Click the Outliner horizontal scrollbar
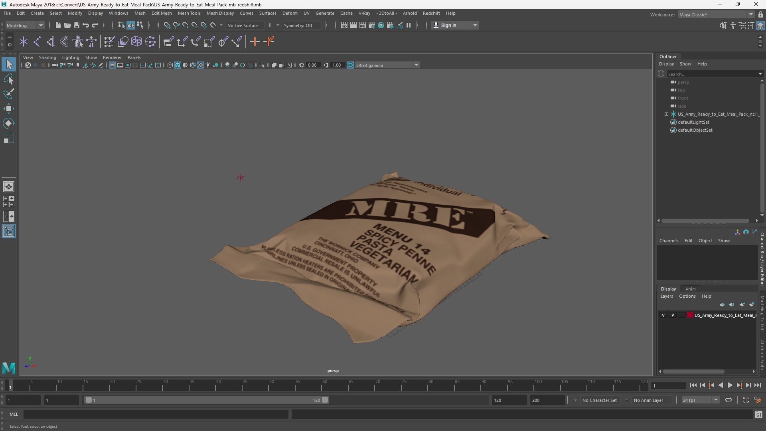The height and width of the screenshot is (431, 766). [x=705, y=221]
